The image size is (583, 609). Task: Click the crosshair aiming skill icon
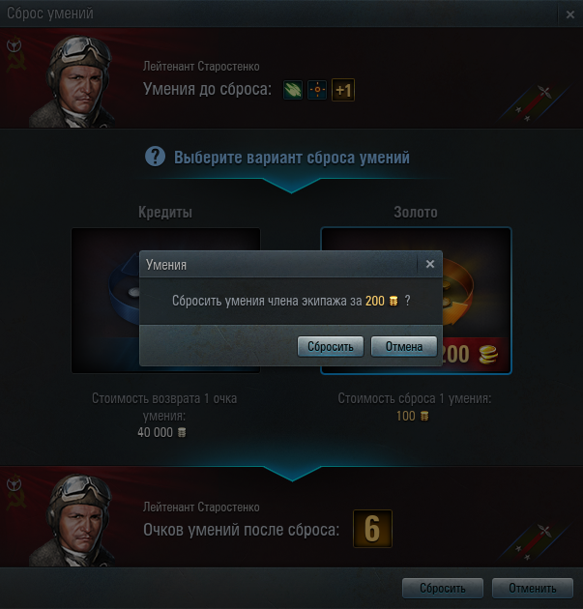click(317, 90)
